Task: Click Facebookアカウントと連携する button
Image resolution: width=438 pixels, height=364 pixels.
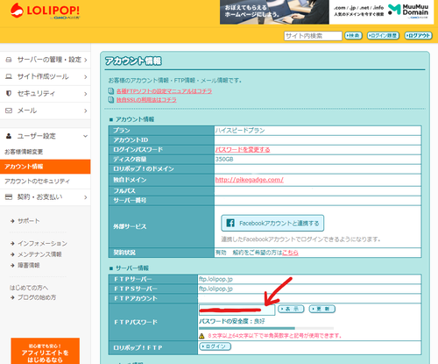Action: pyautogui.click(x=272, y=223)
